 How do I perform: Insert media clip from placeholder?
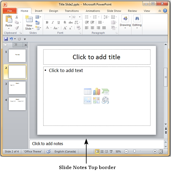[x=105, y=100]
